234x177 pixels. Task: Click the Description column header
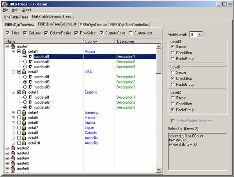tap(138, 41)
